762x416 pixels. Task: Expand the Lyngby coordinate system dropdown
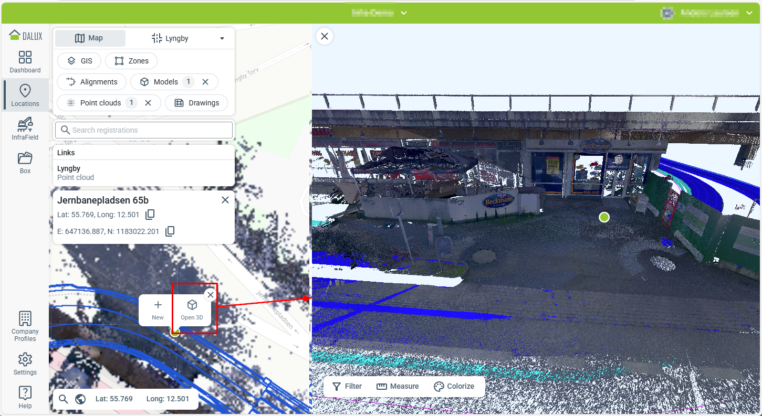point(222,38)
